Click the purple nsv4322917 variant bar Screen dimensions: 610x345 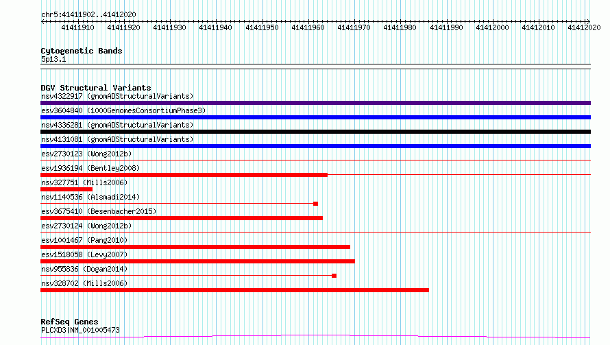click(x=315, y=103)
